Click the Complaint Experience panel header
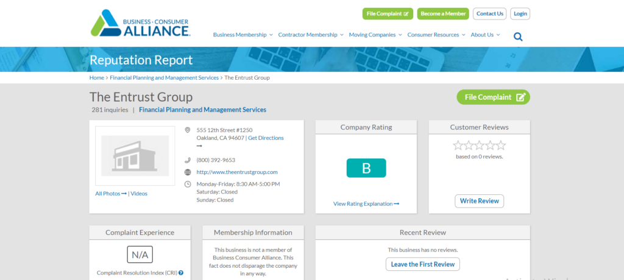Screen dimensions: 624x280 [140, 233]
